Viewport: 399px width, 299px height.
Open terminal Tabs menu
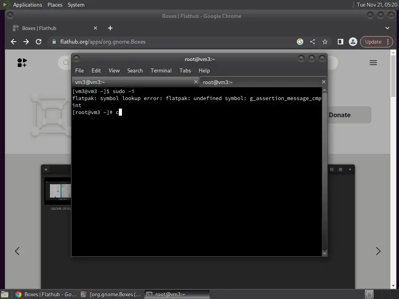[185, 71]
